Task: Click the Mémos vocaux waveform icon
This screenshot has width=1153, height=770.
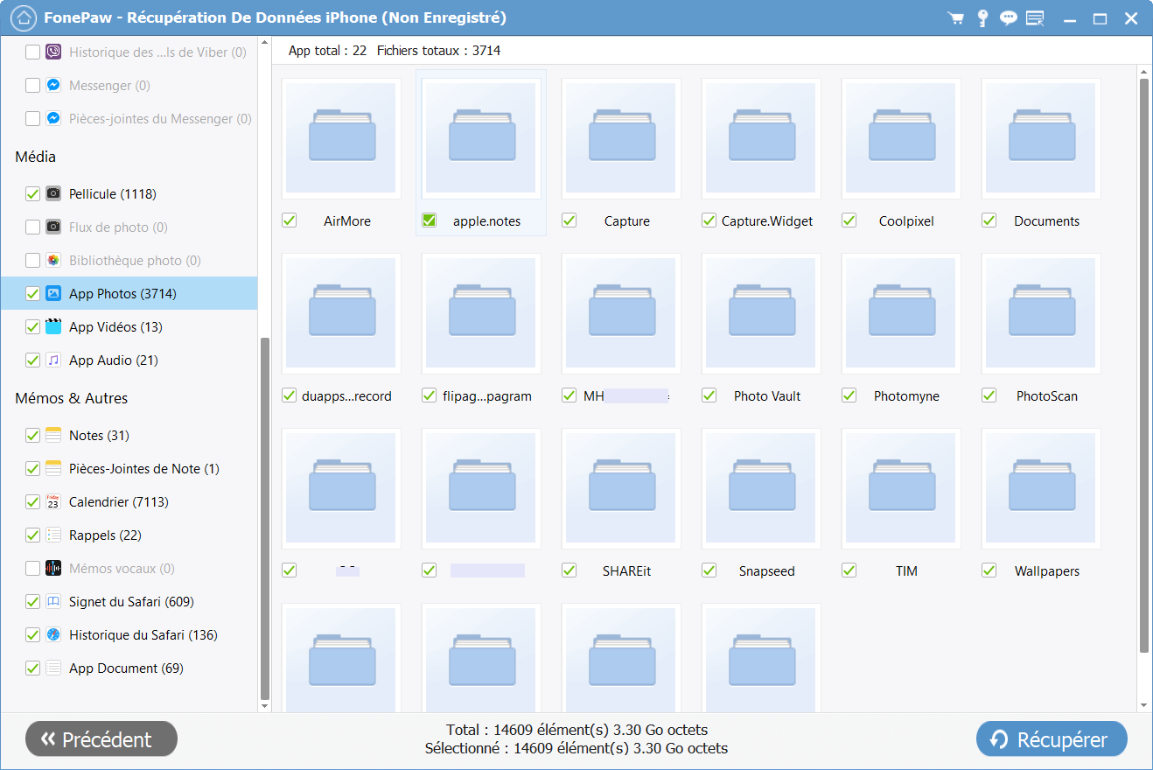Action: (53, 569)
